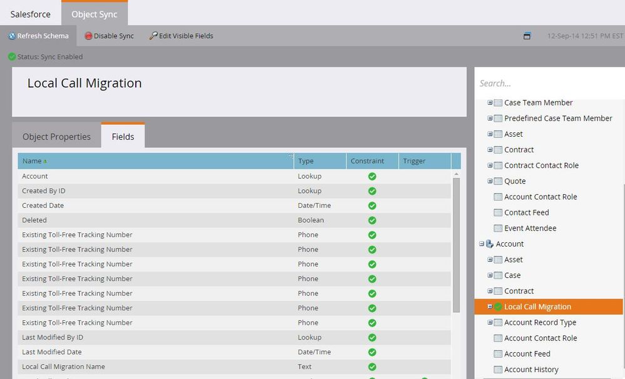
Task: Click the green Sync Enabled status icon
Action: pyautogui.click(x=12, y=57)
